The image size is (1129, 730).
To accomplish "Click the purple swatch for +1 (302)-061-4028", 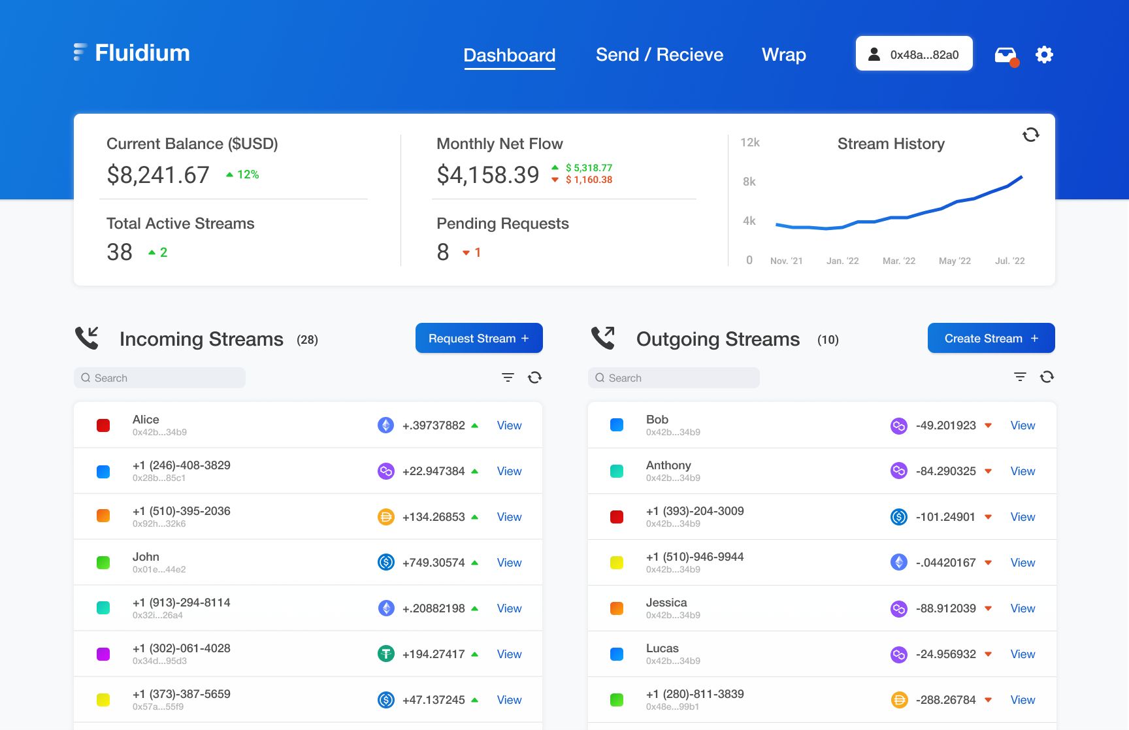I will click(103, 654).
